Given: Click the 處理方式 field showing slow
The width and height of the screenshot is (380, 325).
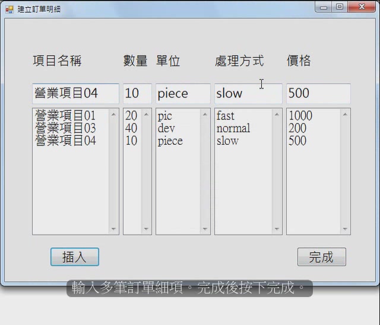Looking at the screenshot, I should pos(248,94).
